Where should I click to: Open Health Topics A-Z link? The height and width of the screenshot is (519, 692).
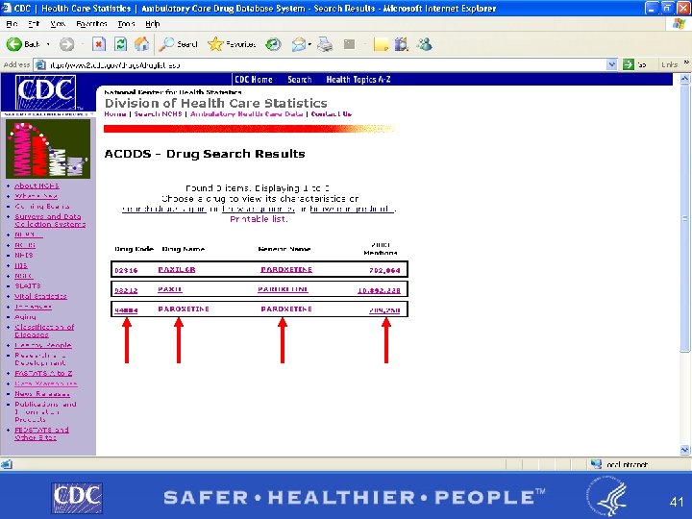pos(358,80)
